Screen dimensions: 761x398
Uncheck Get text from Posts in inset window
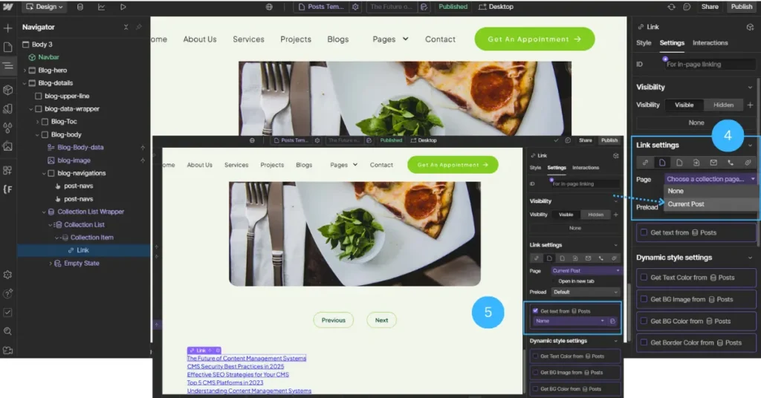click(x=535, y=310)
